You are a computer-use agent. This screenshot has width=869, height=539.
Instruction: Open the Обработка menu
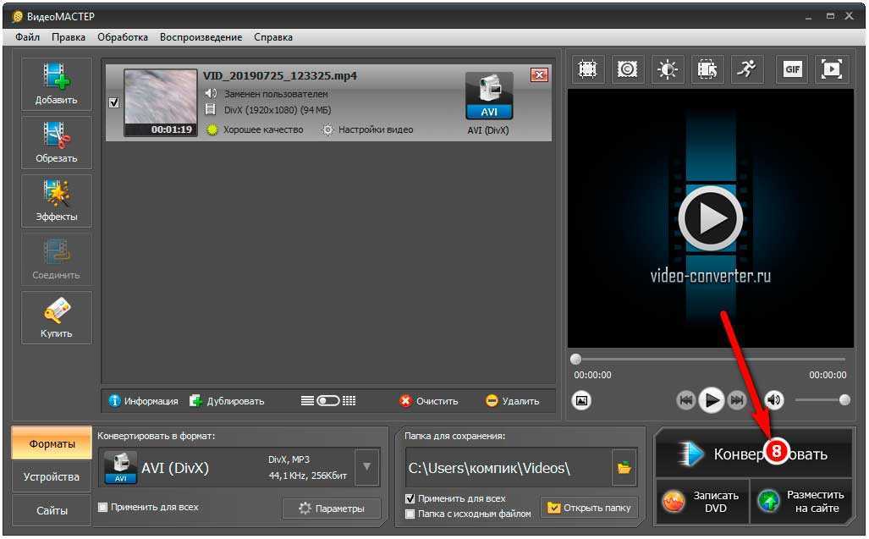click(x=123, y=37)
